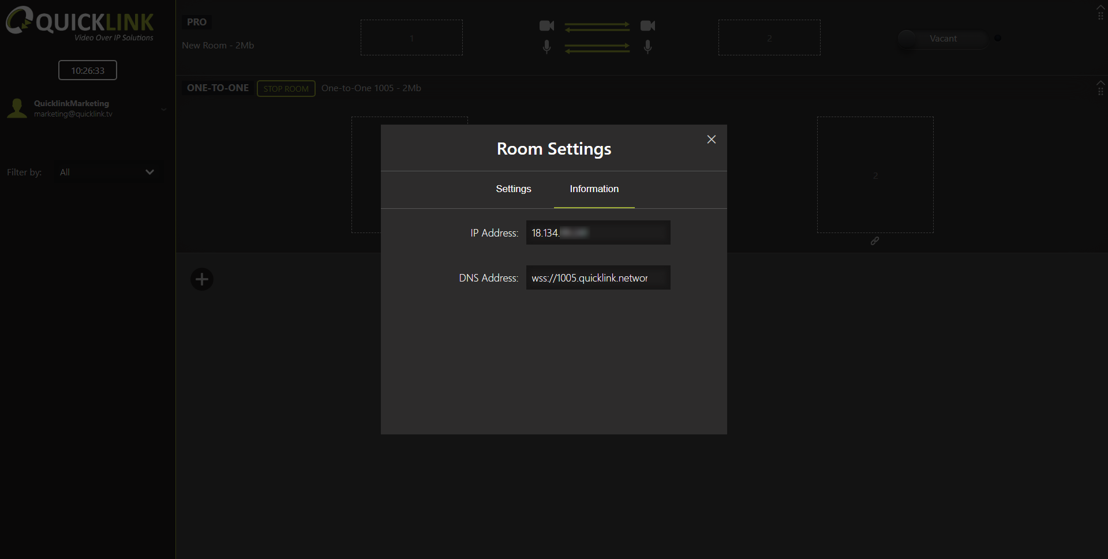The height and width of the screenshot is (559, 1108).
Task: Close the Room Settings dialog
Action: point(711,140)
